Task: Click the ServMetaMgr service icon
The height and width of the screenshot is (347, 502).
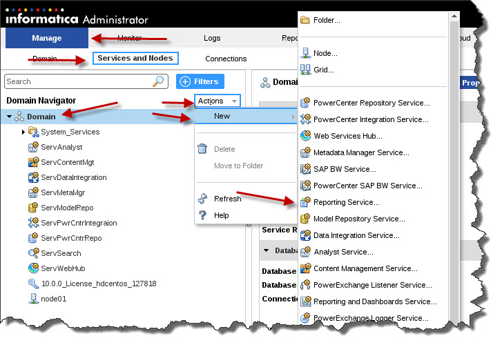Action: click(x=33, y=192)
